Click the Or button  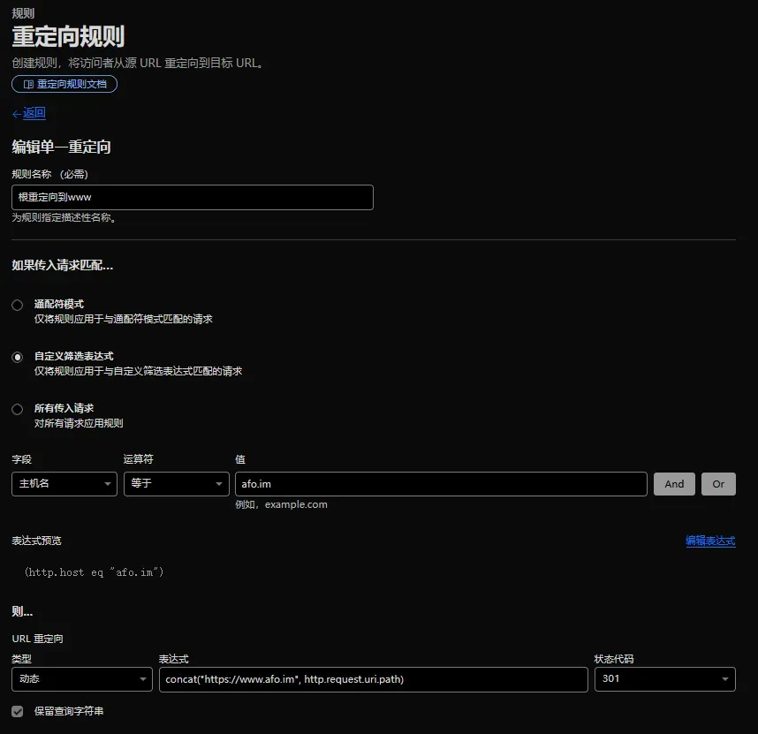(x=718, y=484)
